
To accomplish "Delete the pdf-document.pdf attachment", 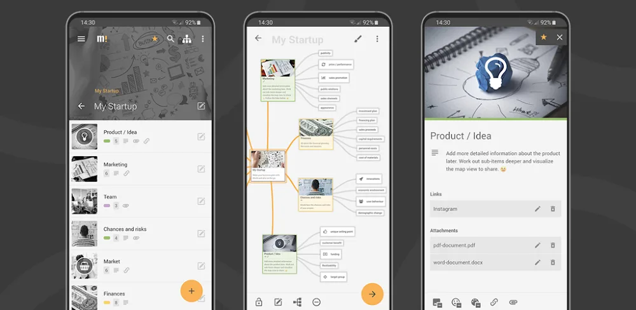I will click(553, 245).
